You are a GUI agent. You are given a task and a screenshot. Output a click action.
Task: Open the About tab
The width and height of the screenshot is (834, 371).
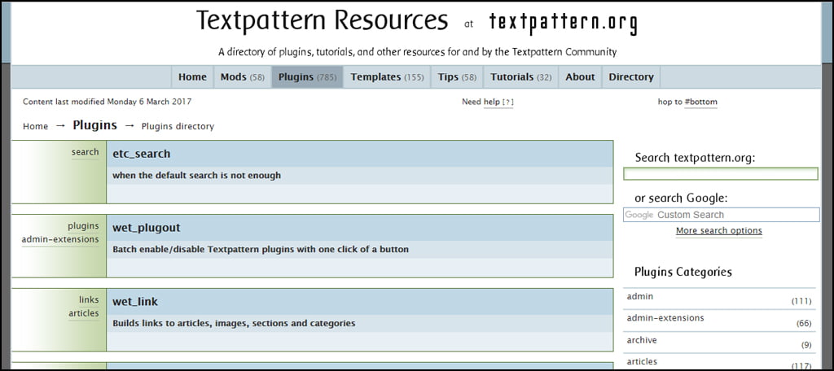pyautogui.click(x=580, y=77)
